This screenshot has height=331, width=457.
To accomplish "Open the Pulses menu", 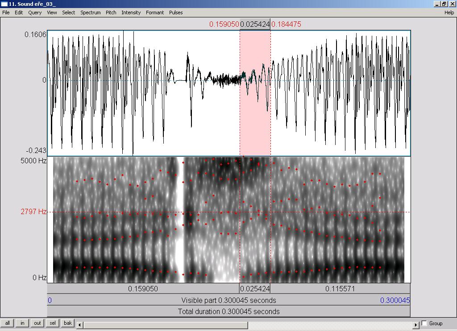I will click(x=176, y=12).
